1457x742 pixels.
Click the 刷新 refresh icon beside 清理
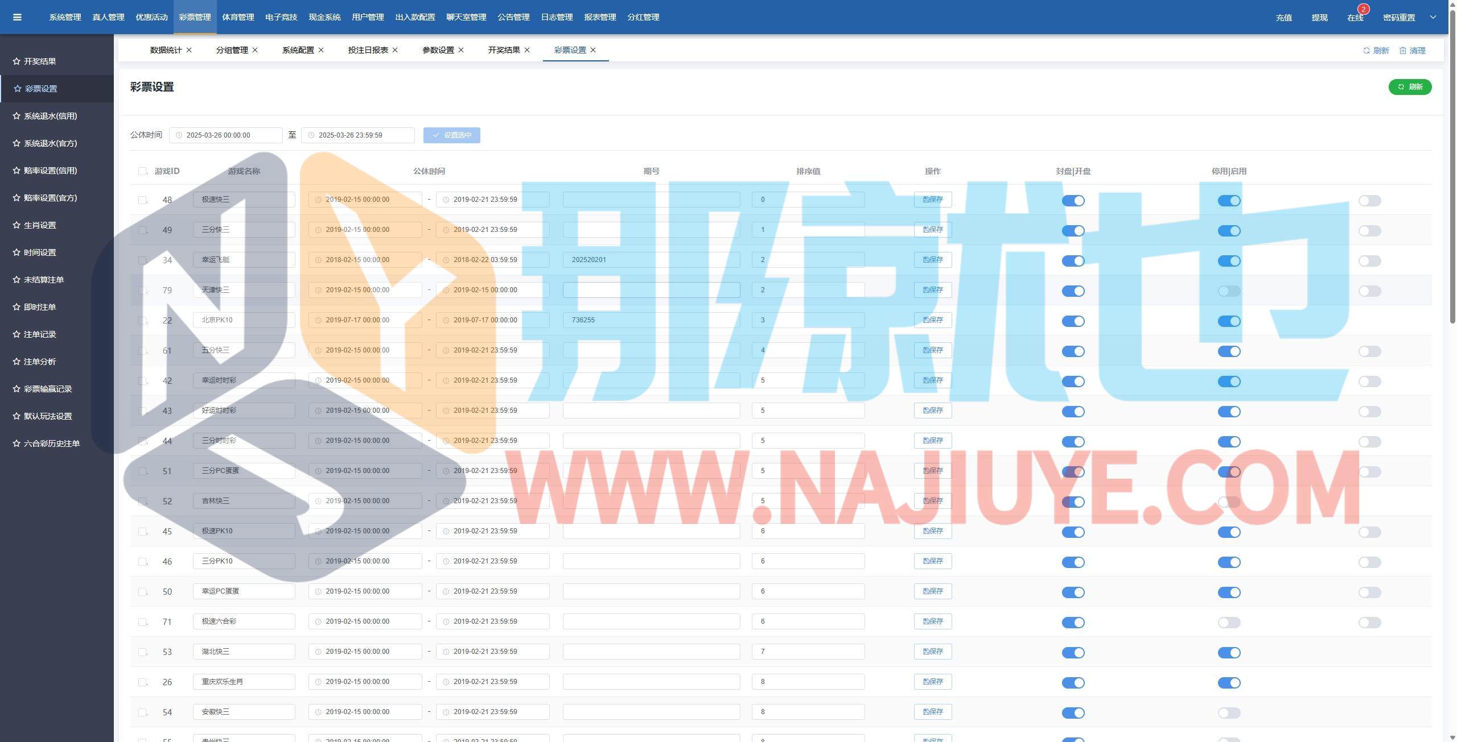[x=1366, y=51]
